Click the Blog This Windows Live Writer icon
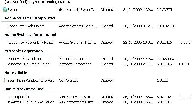Screen dimensions: 195x105 [4, 81]
